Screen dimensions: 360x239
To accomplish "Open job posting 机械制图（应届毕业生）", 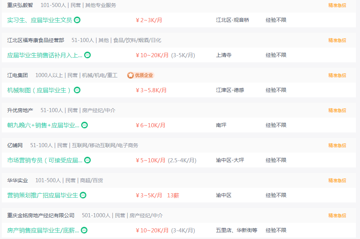I will [x=39, y=90].
